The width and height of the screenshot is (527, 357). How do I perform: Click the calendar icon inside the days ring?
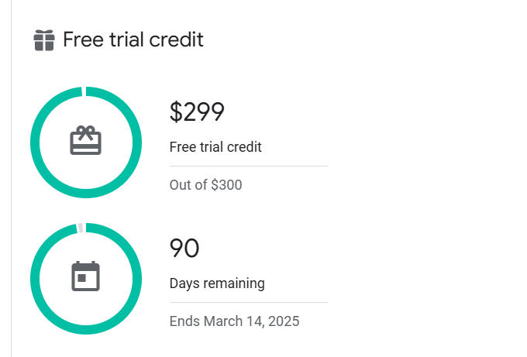pyautogui.click(x=86, y=276)
